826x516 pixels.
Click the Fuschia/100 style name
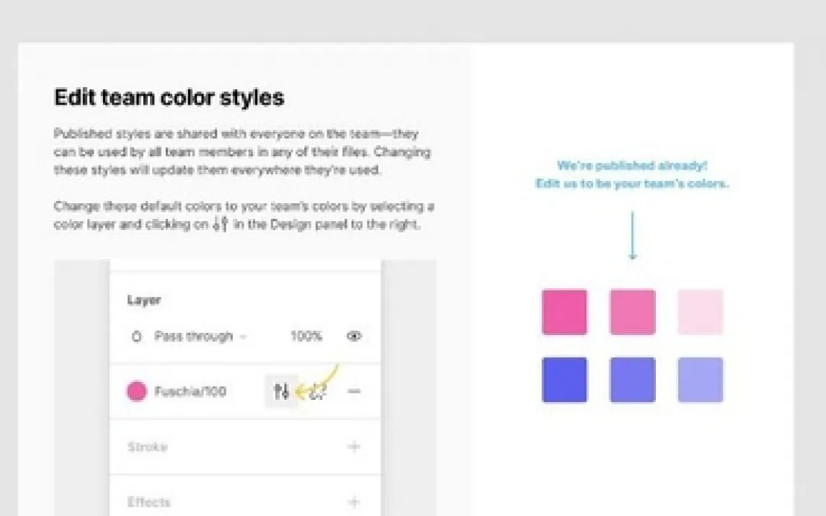click(x=190, y=391)
